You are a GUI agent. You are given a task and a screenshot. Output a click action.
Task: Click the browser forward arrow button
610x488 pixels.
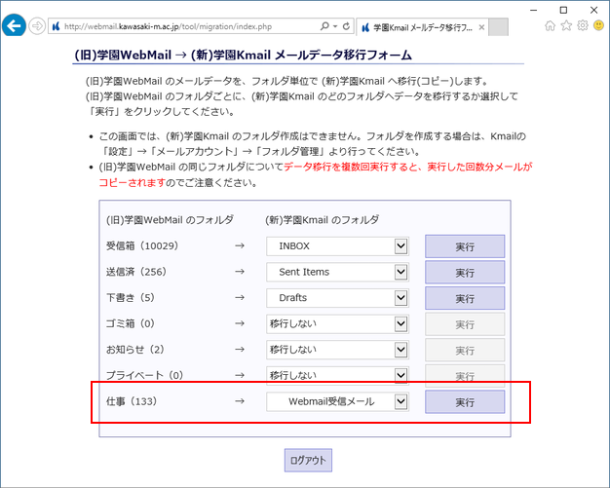click(x=37, y=26)
